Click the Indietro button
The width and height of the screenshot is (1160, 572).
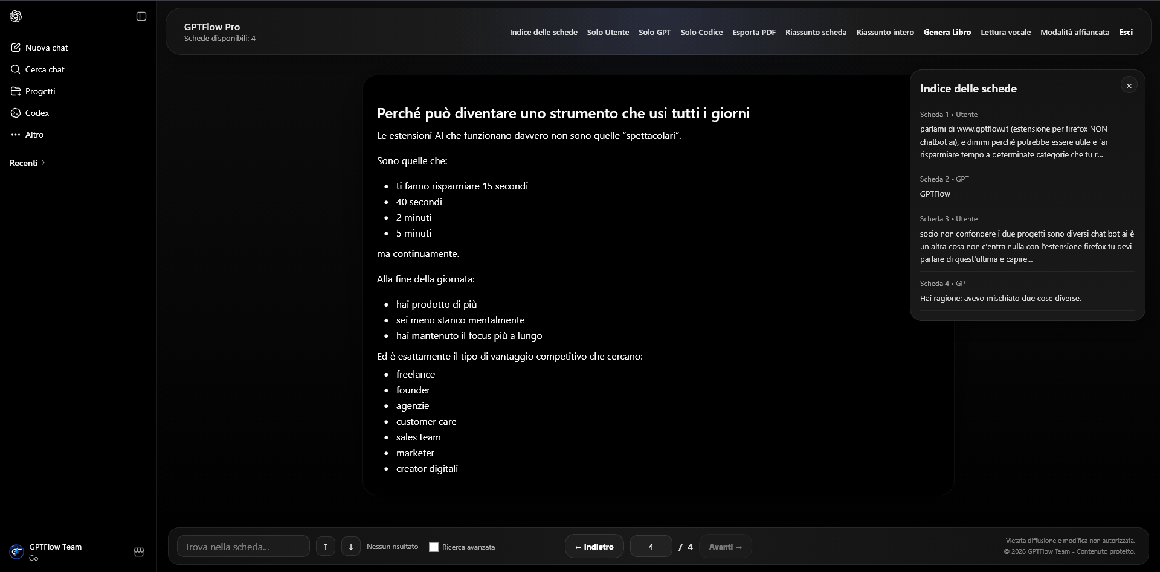click(x=594, y=546)
